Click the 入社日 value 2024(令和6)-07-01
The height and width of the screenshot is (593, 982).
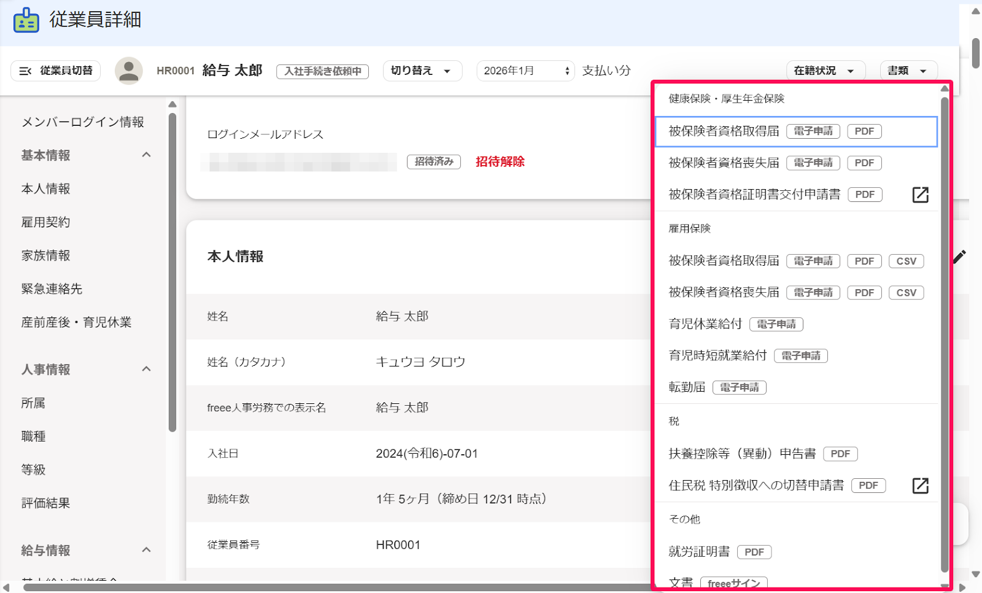[427, 454]
